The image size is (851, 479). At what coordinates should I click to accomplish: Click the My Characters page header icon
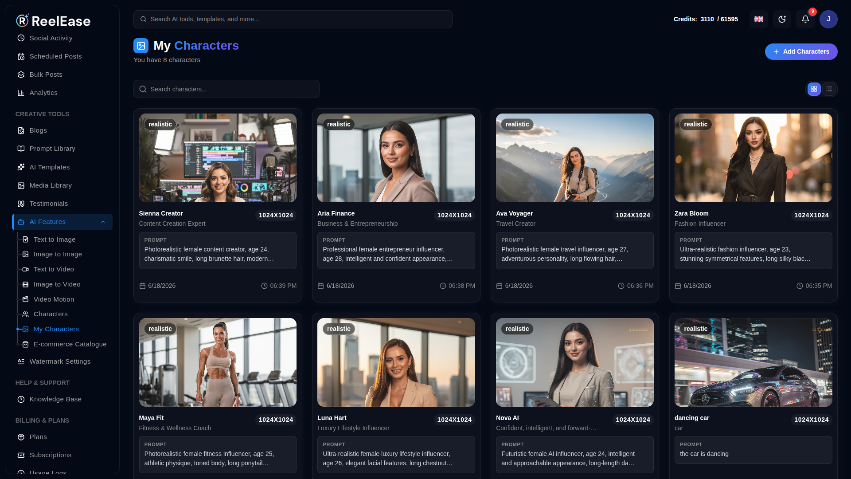pyautogui.click(x=141, y=46)
